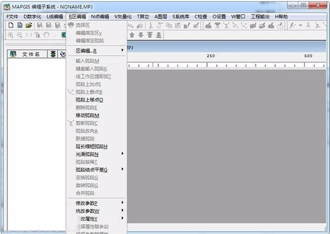Close the open R区编辑 menu

tap(77, 17)
